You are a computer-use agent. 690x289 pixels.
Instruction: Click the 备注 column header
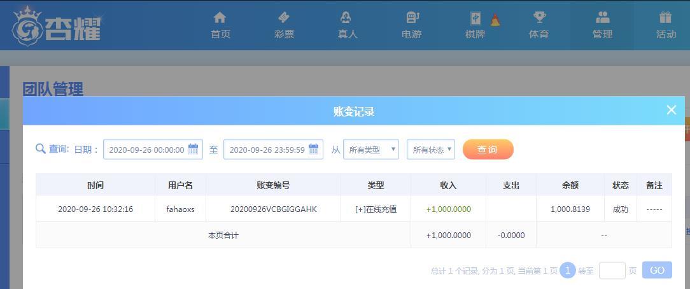click(654, 185)
